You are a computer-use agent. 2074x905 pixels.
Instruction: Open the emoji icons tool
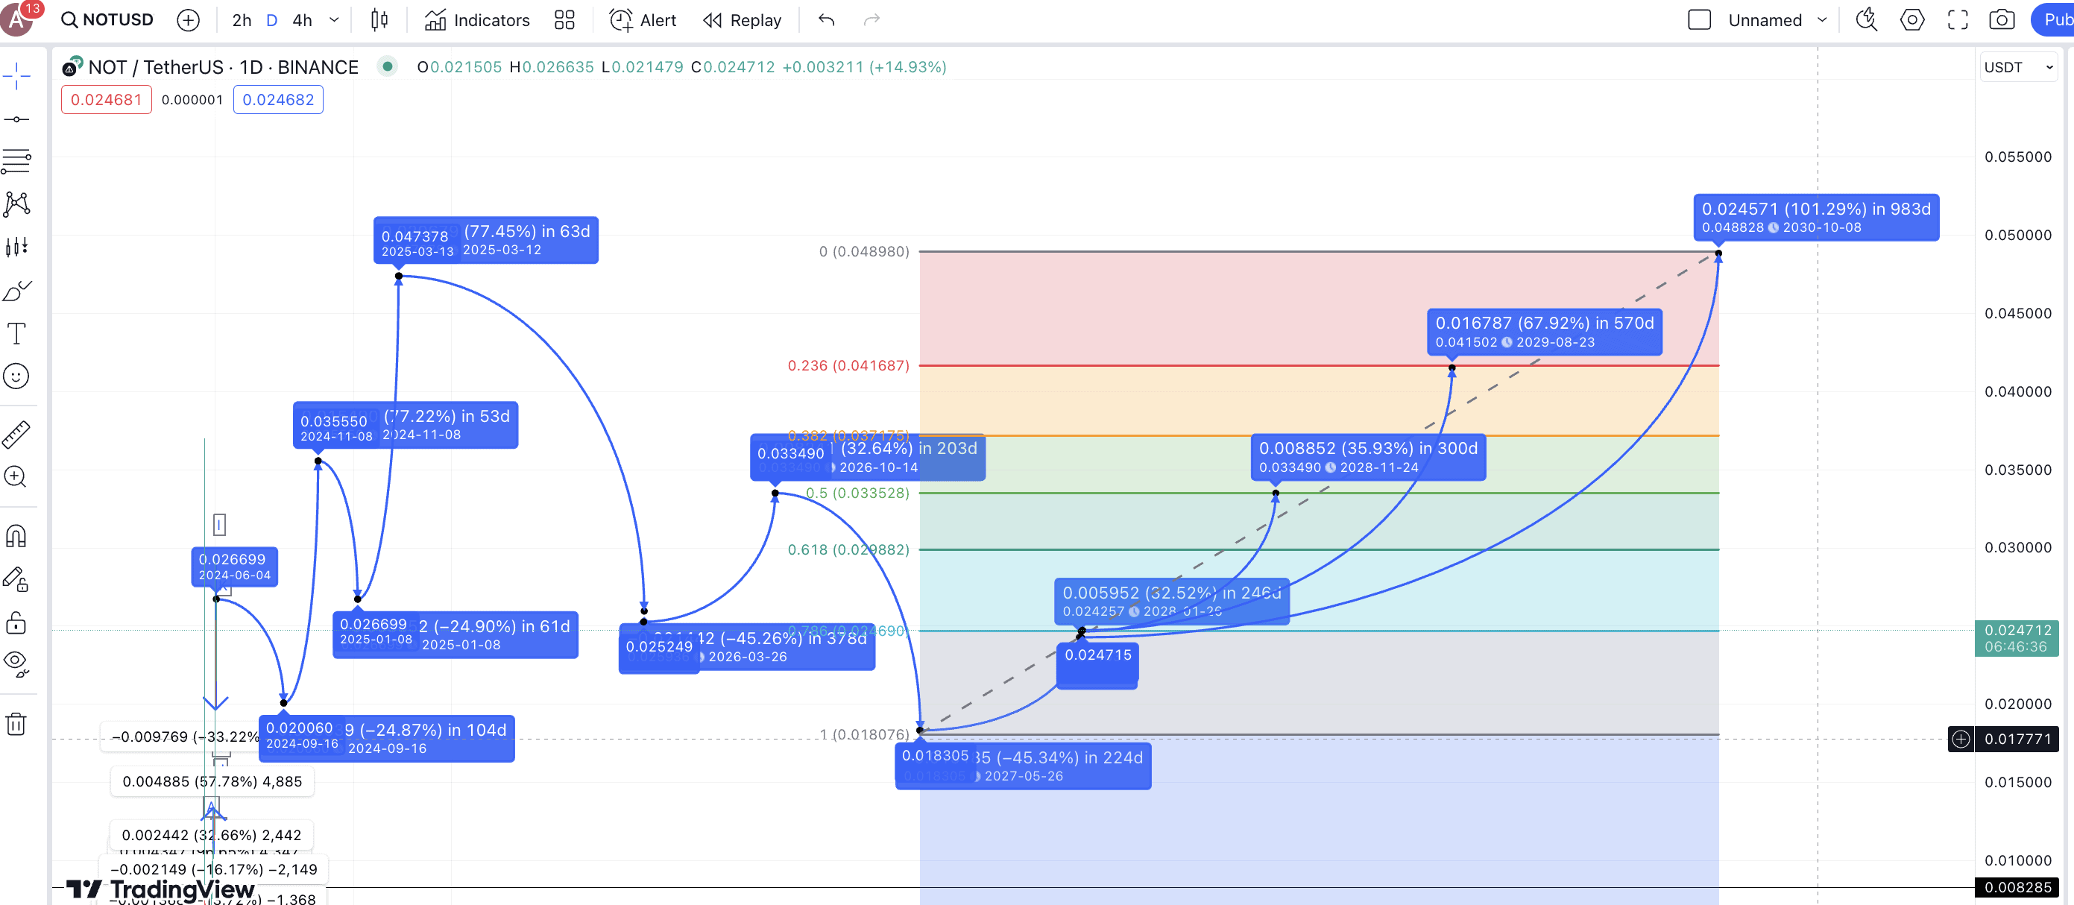click(x=16, y=376)
